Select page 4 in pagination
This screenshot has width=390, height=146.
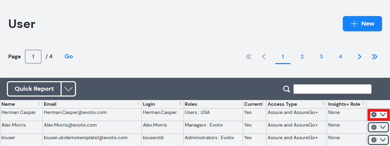[x=340, y=57]
